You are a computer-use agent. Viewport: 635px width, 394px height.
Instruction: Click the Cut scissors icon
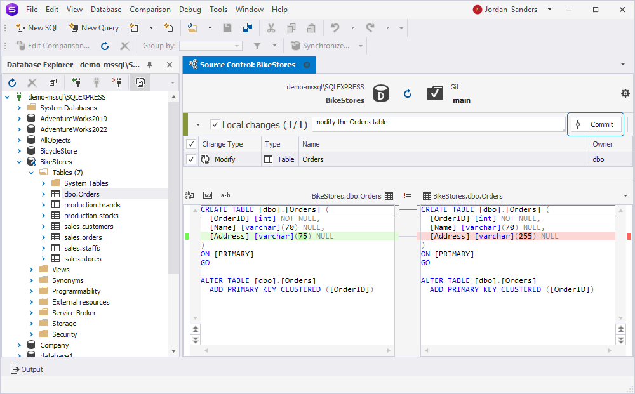(271, 28)
